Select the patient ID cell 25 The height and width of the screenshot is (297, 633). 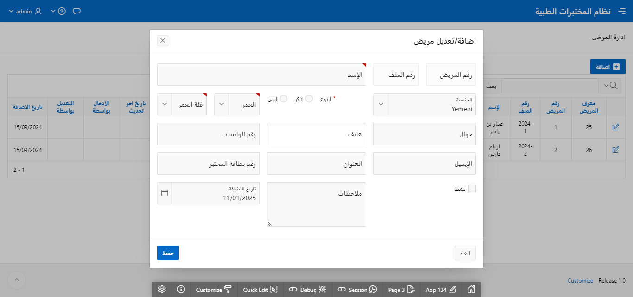(x=589, y=127)
